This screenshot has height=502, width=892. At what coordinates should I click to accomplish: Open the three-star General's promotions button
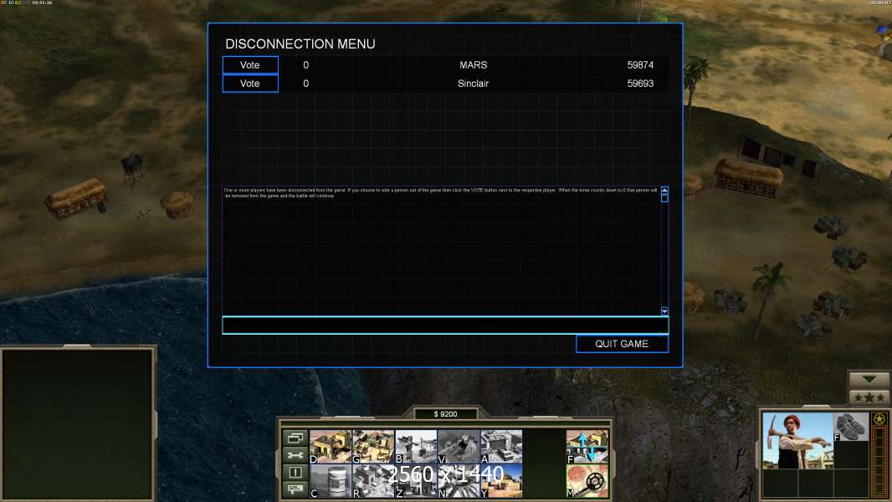pyautogui.click(x=869, y=397)
